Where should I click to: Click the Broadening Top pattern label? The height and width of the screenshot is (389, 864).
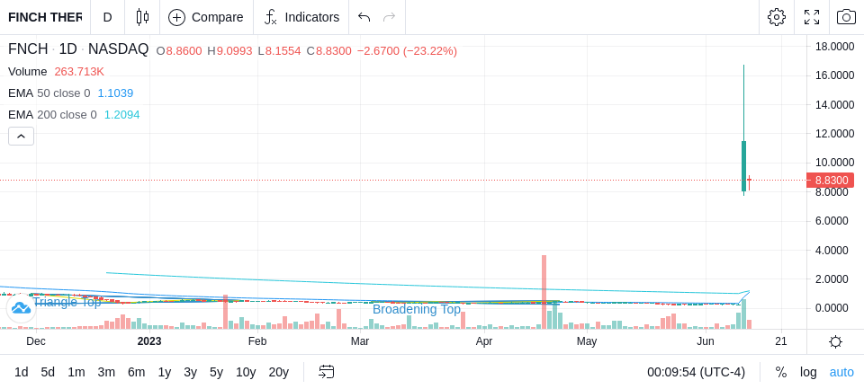(x=417, y=309)
